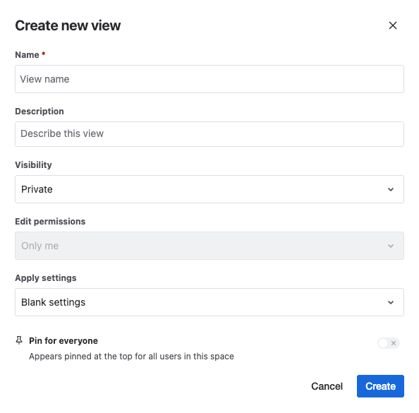Click the Create new view heading
Screen dimensions: 419x413
click(x=68, y=25)
